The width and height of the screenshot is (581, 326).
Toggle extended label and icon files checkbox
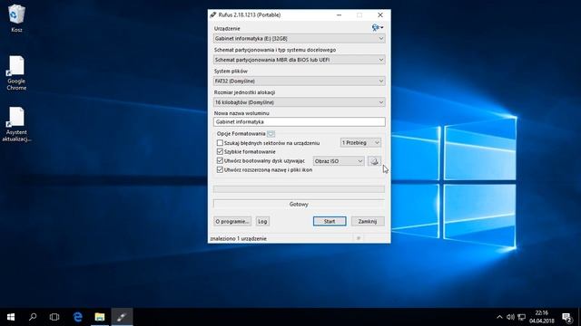coord(220,169)
